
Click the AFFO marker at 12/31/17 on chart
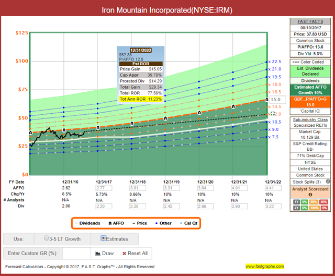click(98, 127)
